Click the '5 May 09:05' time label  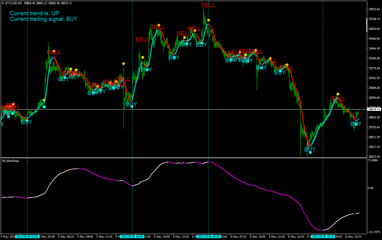point(85,236)
